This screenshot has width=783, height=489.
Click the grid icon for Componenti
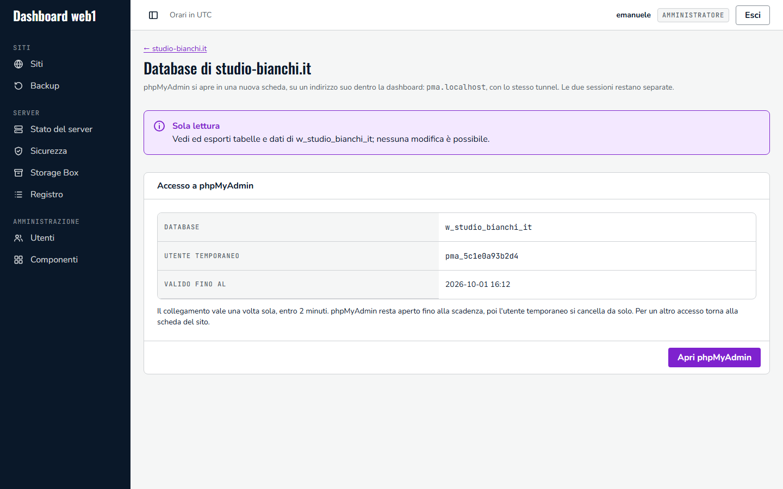click(18, 260)
